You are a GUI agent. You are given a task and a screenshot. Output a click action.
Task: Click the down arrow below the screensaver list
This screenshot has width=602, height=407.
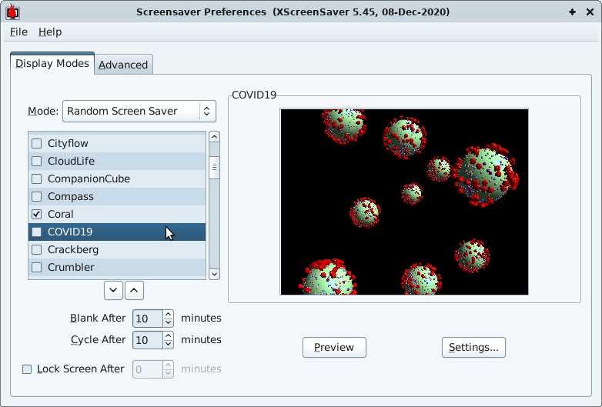[114, 290]
